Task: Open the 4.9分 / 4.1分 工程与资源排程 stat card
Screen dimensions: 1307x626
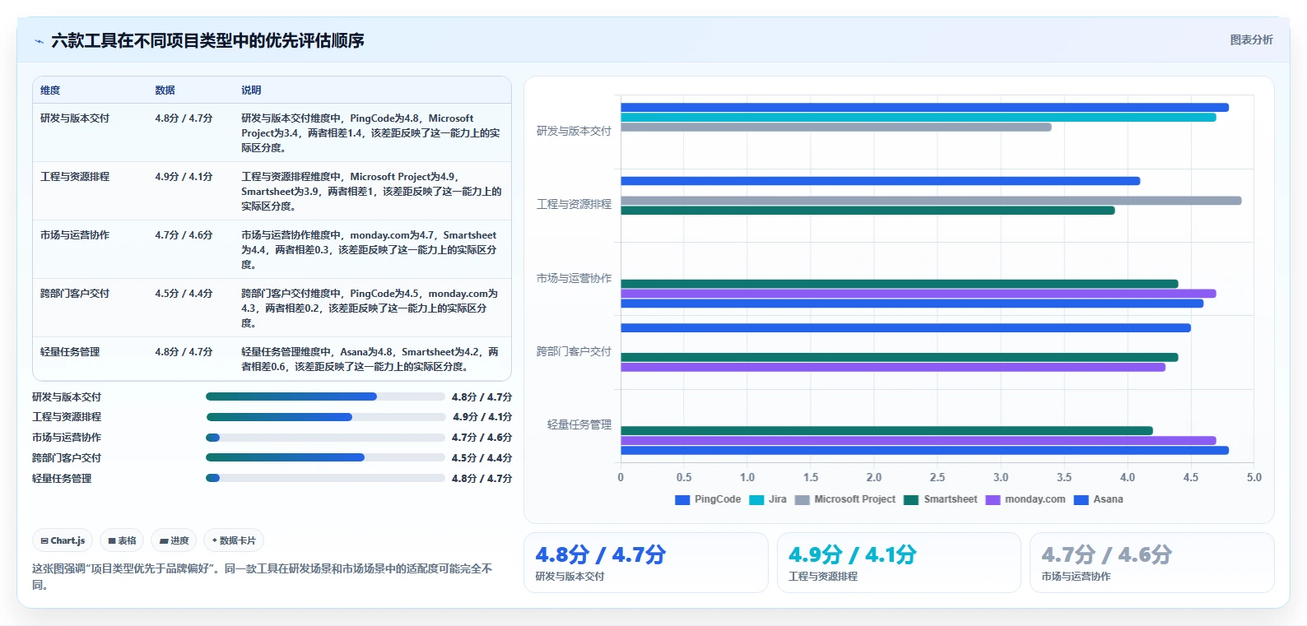Action: click(899, 563)
